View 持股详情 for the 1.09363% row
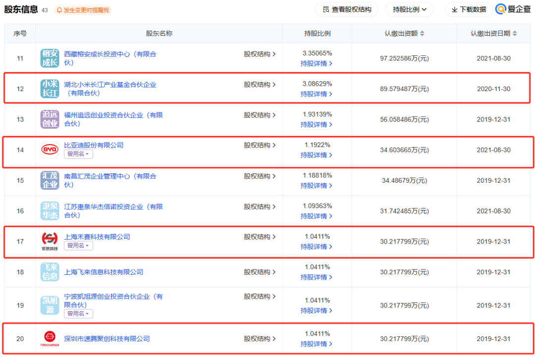The image size is (535, 357). [316, 216]
